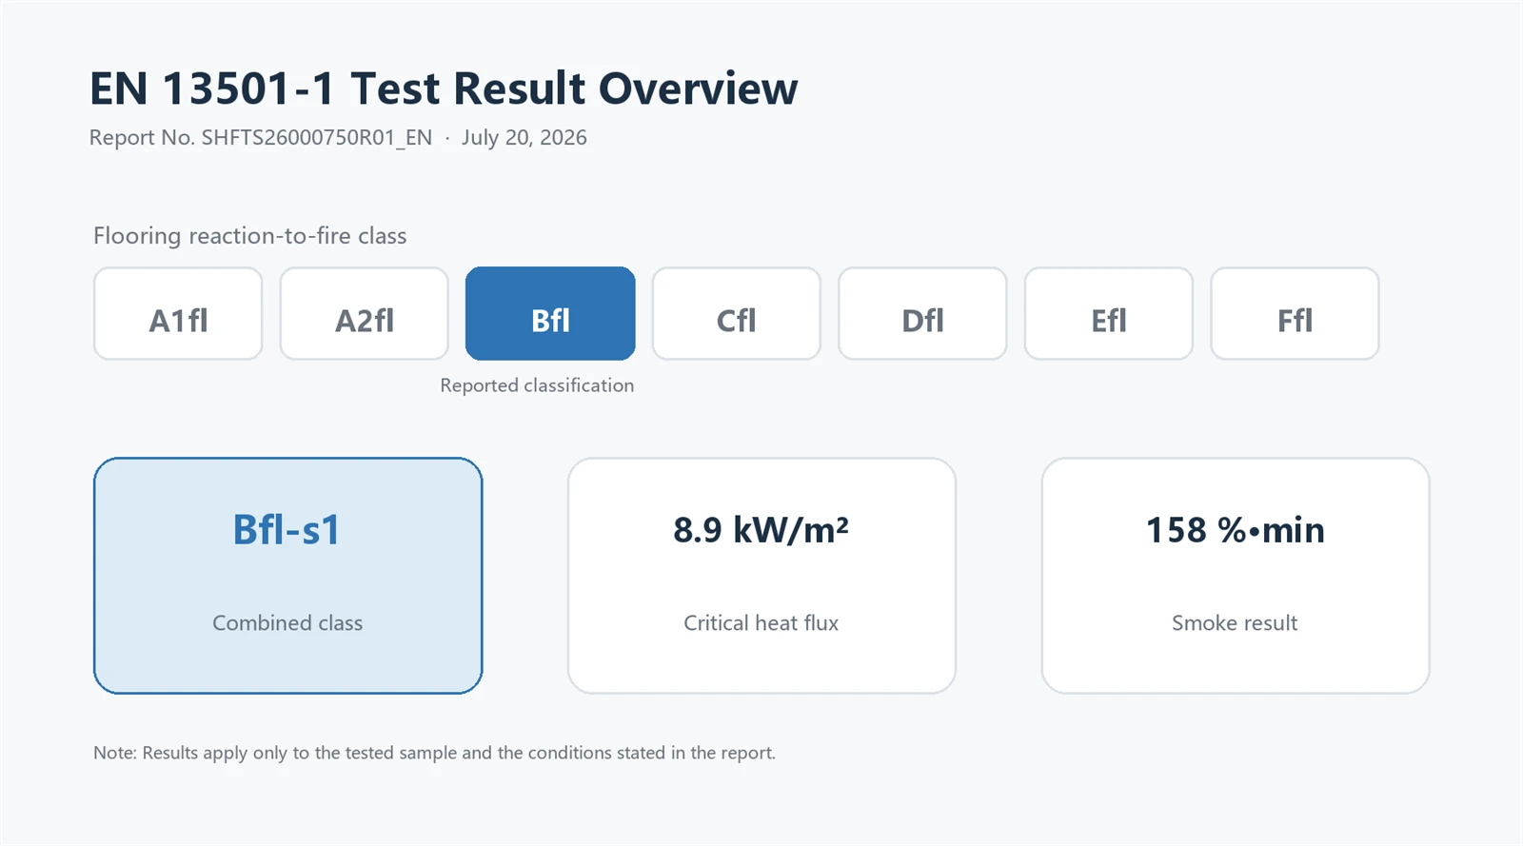
Task: Click the Combined class caption
Action: [287, 623]
